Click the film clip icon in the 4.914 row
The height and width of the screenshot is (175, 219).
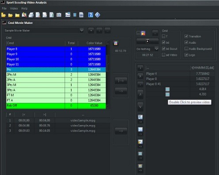(x=167, y=89)
